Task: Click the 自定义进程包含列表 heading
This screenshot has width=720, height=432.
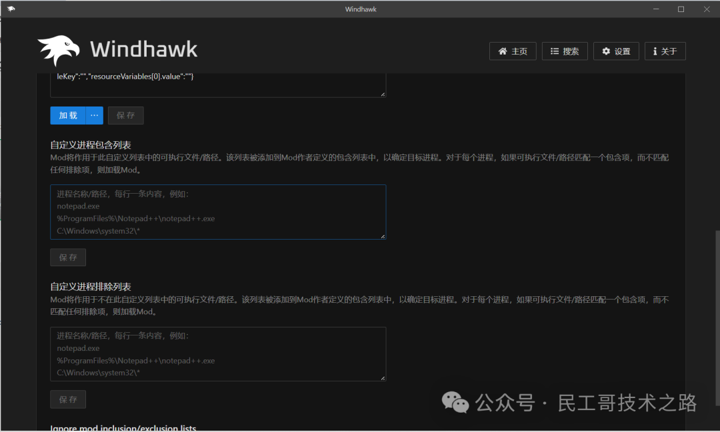Action: coord(91,145)
